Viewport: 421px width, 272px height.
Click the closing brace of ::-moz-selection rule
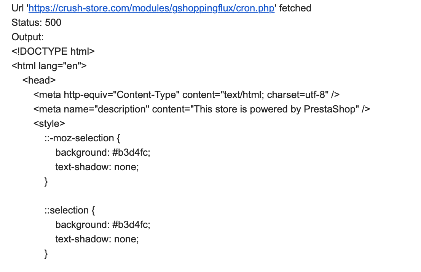pos(46,182)
